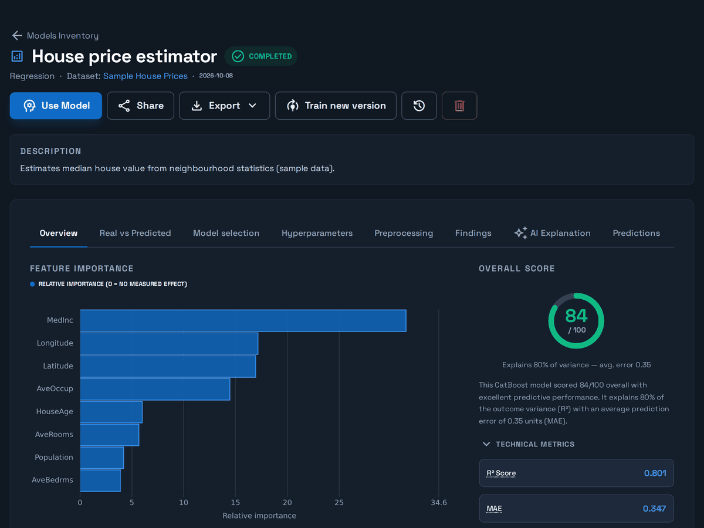Image resolution: width=704 pixels, height=528 pixels.
Task: Open the Hyperparameters tab
Action: [317, 233]
